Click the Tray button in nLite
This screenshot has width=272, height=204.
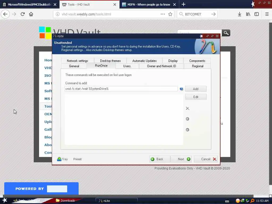pyautogui.click(x=62, y=159)
